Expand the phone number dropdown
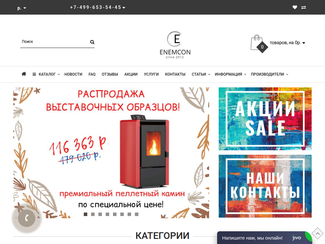Image resolution: width=325 pixels, height=244 pixels. coord(97,8)
